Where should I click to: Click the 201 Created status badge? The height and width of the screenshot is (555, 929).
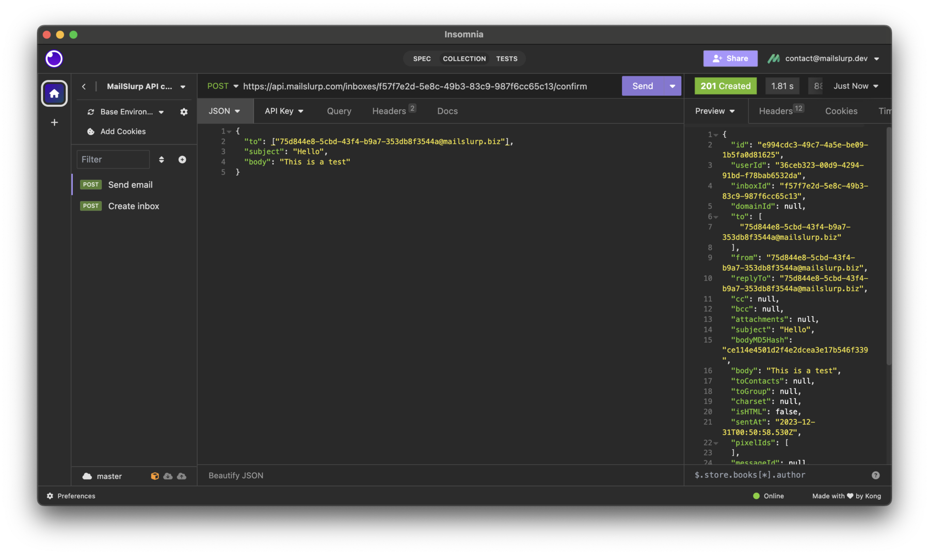tap(726, 86)
